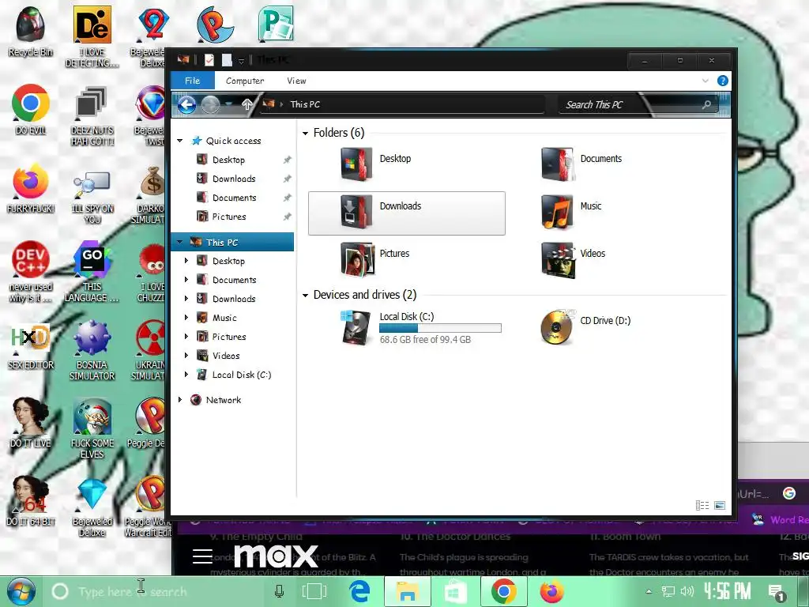
Task: Click the Explorer Help question mark icon
Action: 723,81
